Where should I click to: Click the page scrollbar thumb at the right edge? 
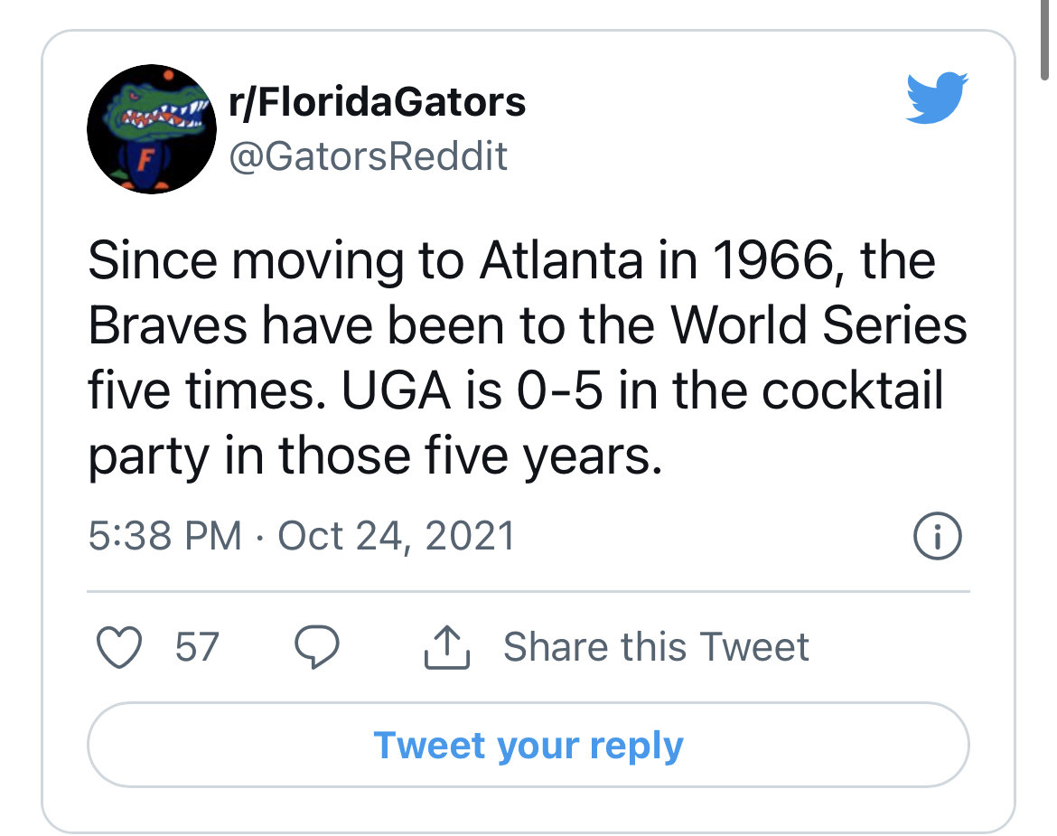pos(1045,41)
